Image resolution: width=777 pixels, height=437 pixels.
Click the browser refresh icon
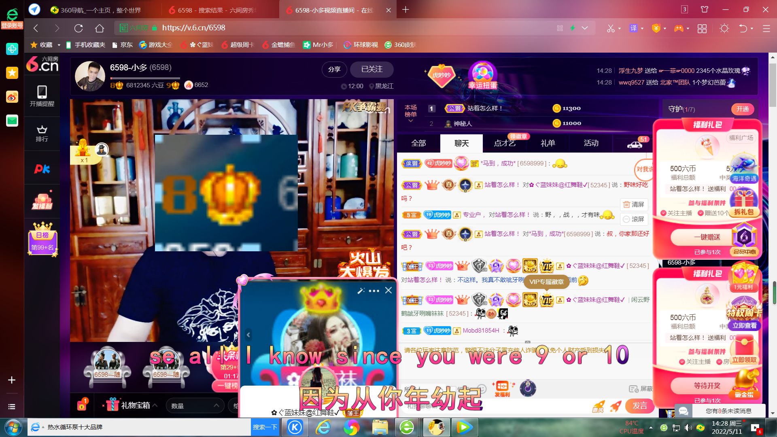point(79,28)
